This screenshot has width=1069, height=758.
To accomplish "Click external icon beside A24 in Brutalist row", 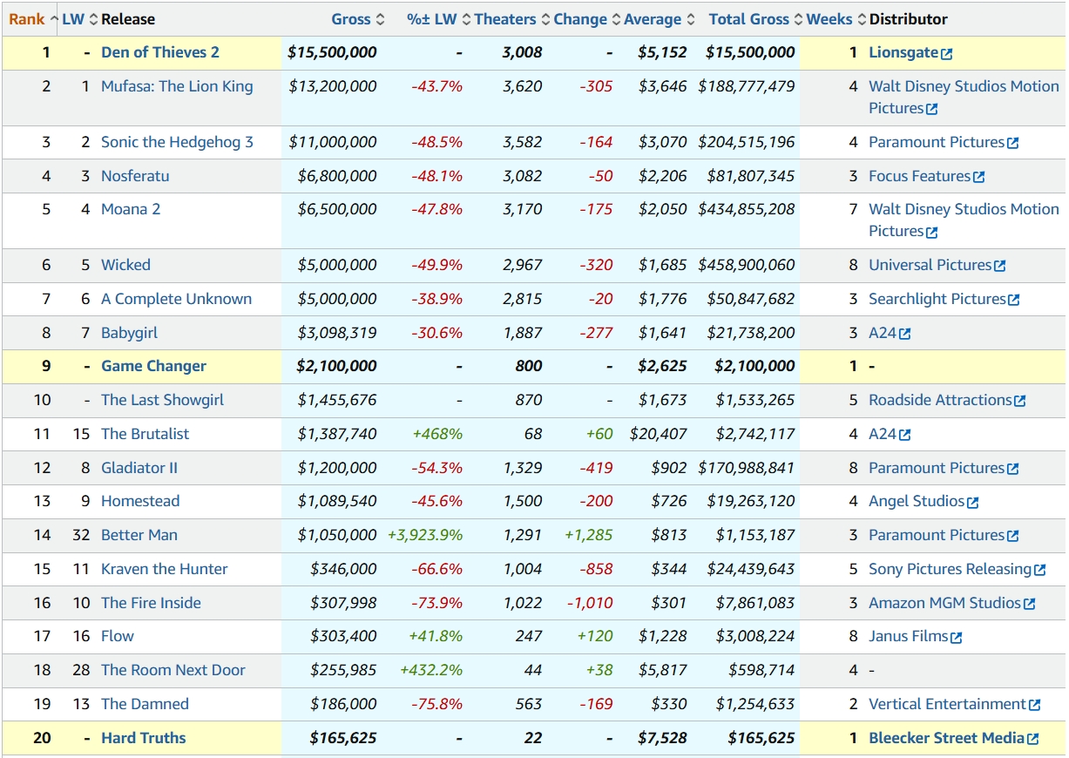I will click(x=905, y=436).
